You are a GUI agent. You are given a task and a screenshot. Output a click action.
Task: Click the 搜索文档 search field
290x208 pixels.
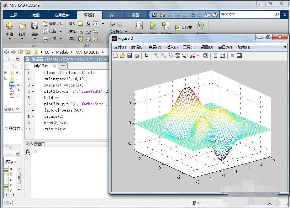pos(247,14)
